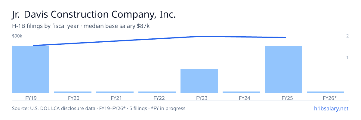This screenshot has height=120, width=361.
Task: Click the $90k salary axis label
Action: pos(17,36)
